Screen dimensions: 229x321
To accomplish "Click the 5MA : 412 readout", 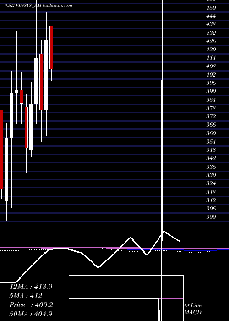I will (26, 296).
